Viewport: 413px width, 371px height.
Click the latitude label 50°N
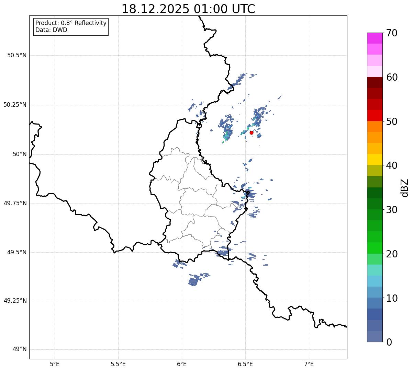click(x=20, y=154)
